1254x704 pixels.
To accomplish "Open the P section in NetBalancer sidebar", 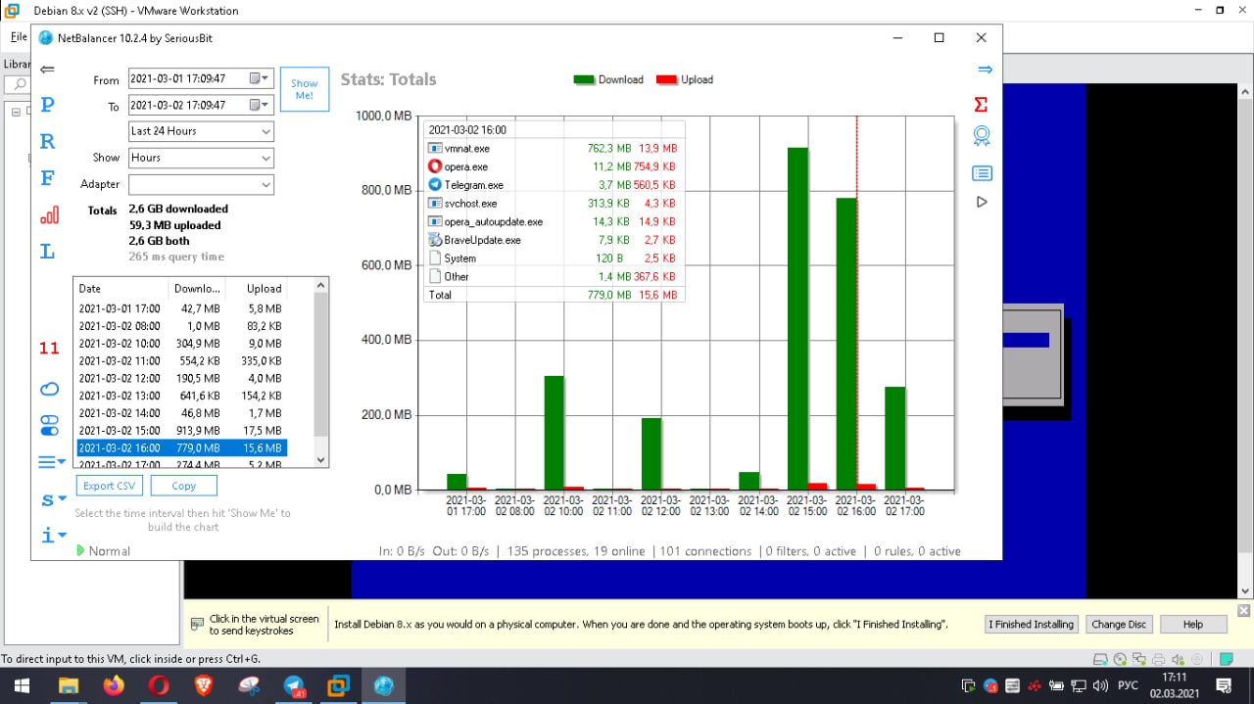I will (47, 104).
